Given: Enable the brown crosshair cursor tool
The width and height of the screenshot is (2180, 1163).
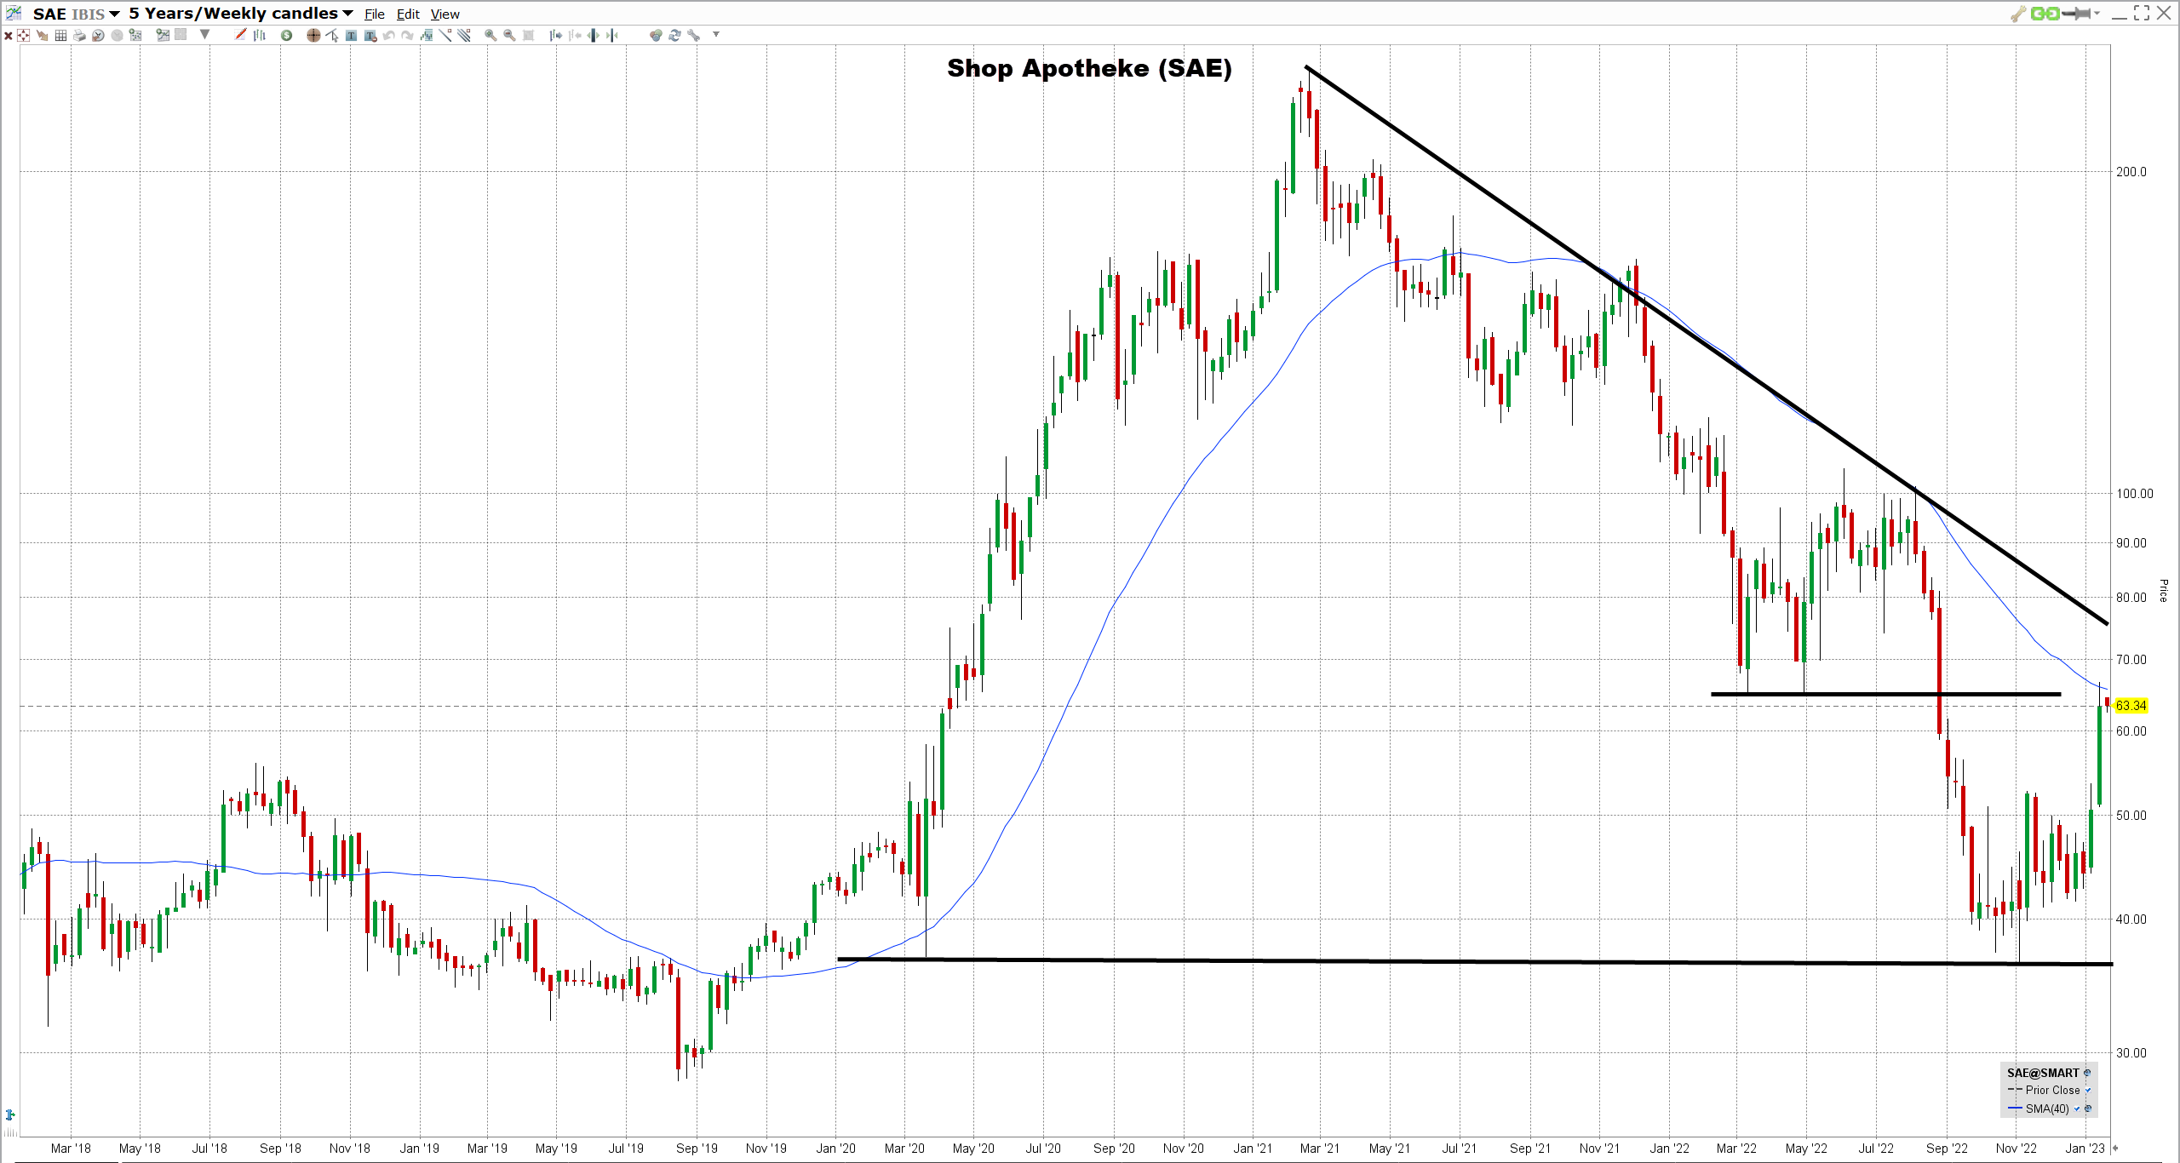Looking at the screenshot, I should tap(313, 35).
